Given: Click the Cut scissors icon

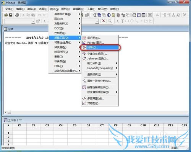Looking at the screenshot, I should point(23,15).
